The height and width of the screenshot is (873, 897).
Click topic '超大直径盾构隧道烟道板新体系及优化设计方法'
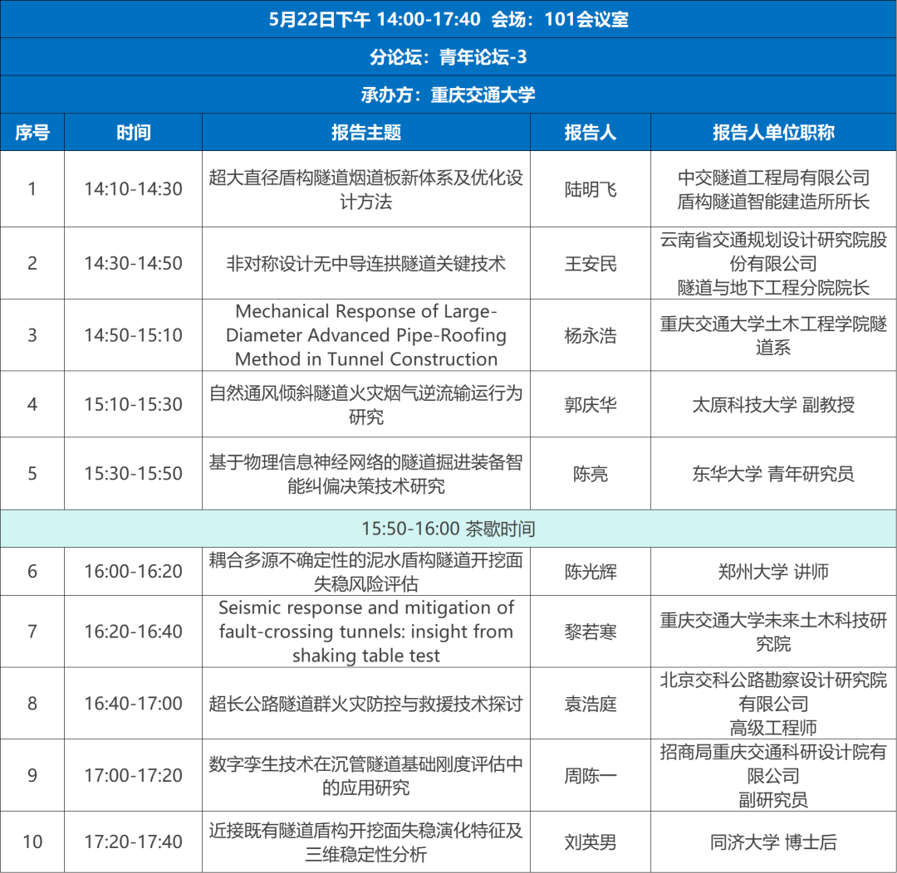(366, 189)
